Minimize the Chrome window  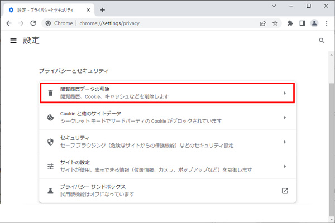291,6
